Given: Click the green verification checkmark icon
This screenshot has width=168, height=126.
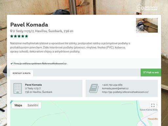Looking at the screenshot, I should 11,64.
